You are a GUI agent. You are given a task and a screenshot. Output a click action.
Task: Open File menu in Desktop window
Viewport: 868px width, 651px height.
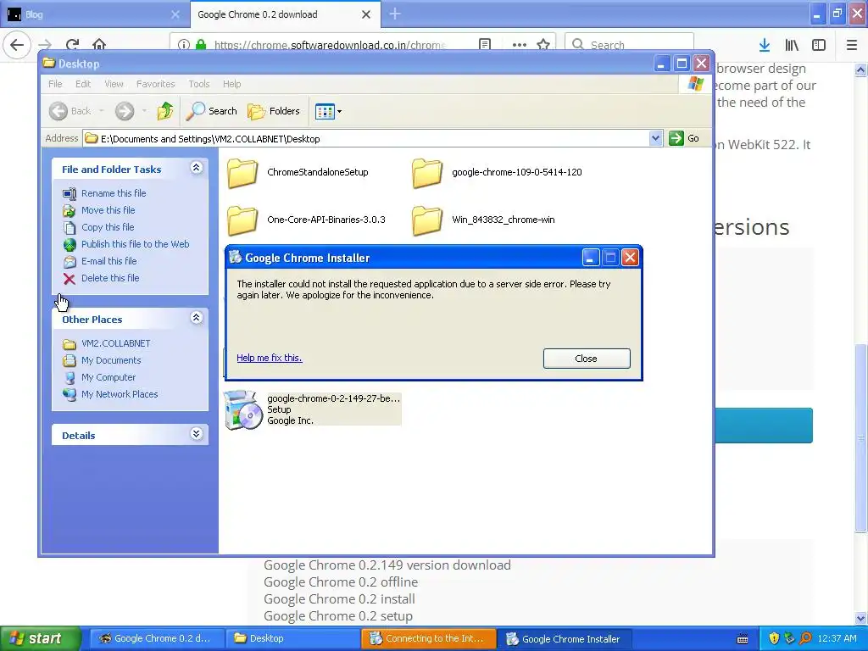coord(55,84)
